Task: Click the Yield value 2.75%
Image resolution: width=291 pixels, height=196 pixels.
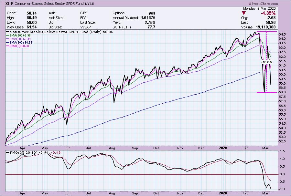Action: [150, 22]
